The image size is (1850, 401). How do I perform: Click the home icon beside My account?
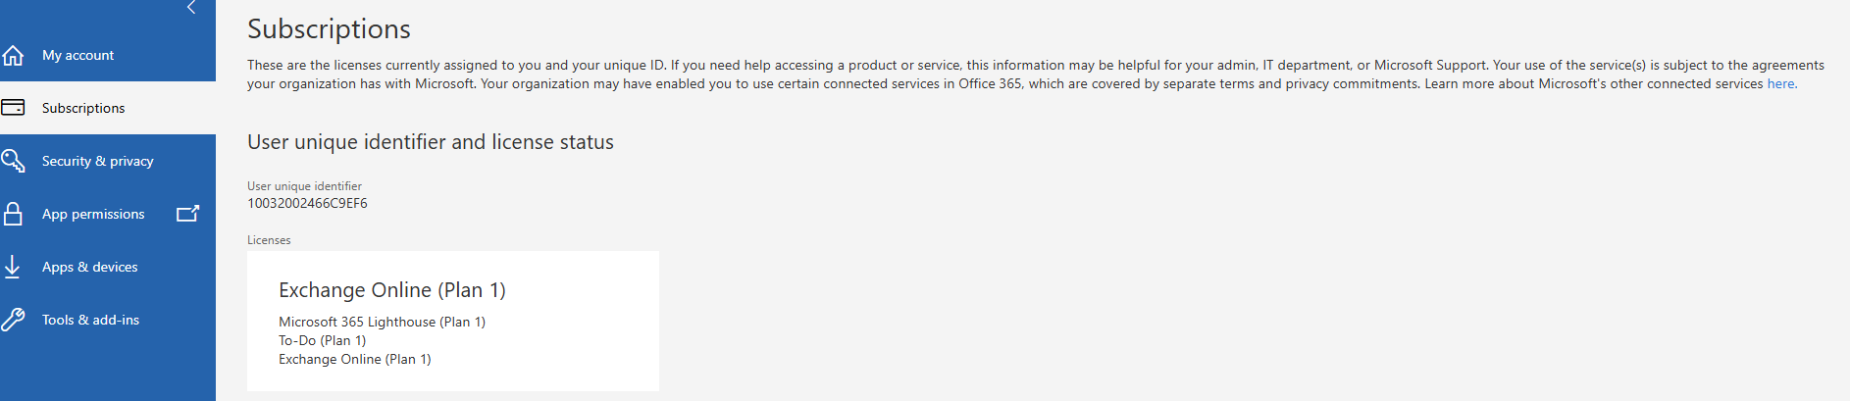tap(14, 55)
